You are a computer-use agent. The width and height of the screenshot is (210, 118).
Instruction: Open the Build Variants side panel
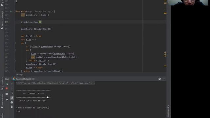(x=2, y=101)
